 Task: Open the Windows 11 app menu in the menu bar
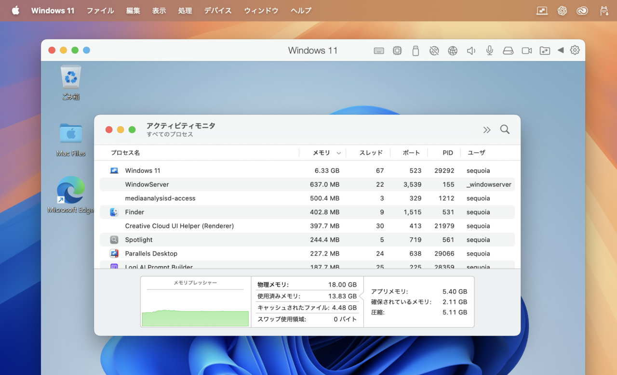coord(53,11)
